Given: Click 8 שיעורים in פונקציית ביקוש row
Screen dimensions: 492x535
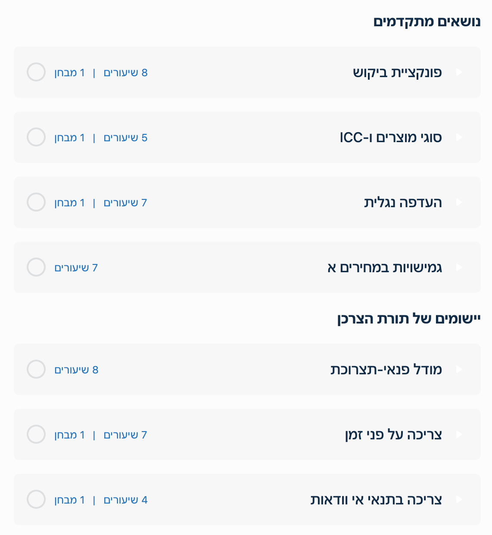Looking at the screenshot, I should 126,73.
